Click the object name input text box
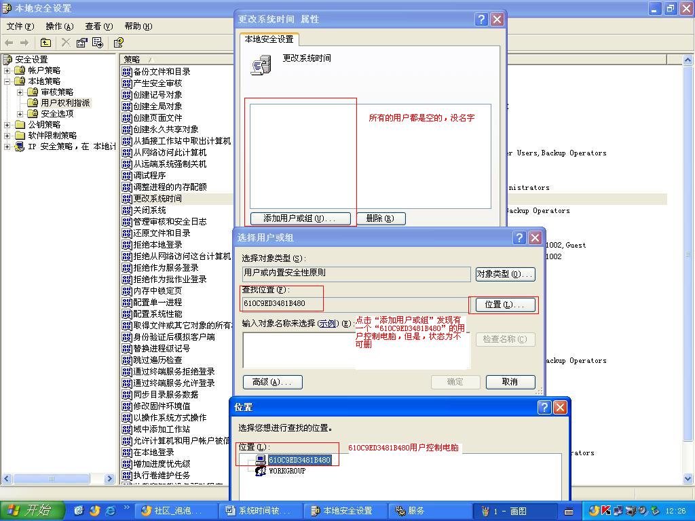Viewport: 695px width, 521px height. pos(299,349)
